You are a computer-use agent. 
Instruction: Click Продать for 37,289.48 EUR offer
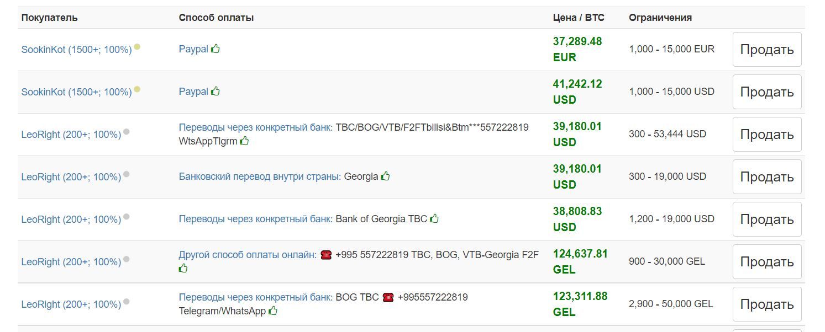pos(767,50)
